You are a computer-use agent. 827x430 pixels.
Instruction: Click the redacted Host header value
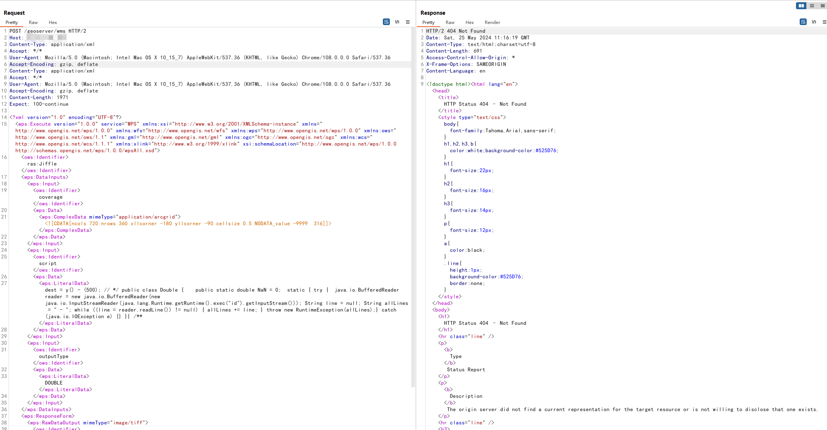tap(46, 38)
